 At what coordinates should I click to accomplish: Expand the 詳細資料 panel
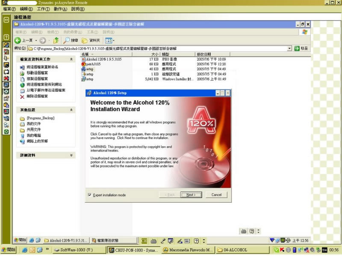71,155
